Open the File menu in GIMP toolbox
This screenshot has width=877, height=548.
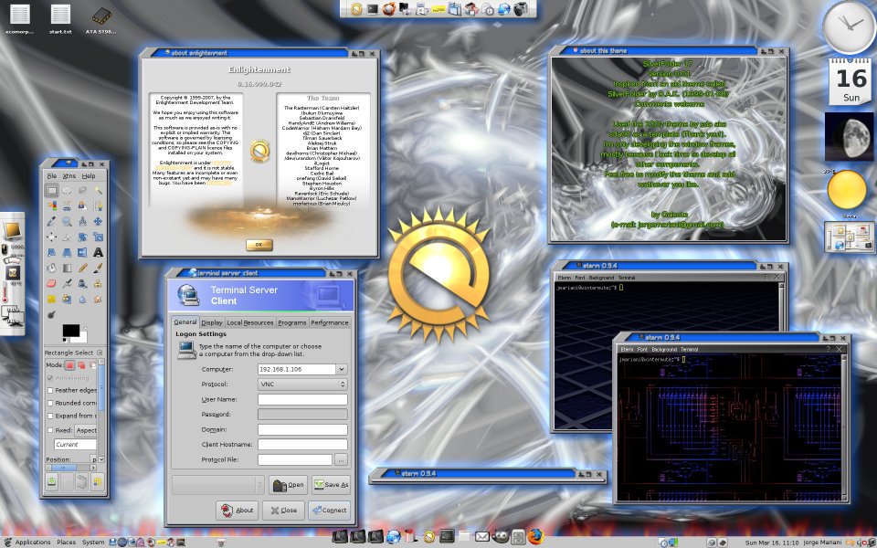(x=51, y=176)
